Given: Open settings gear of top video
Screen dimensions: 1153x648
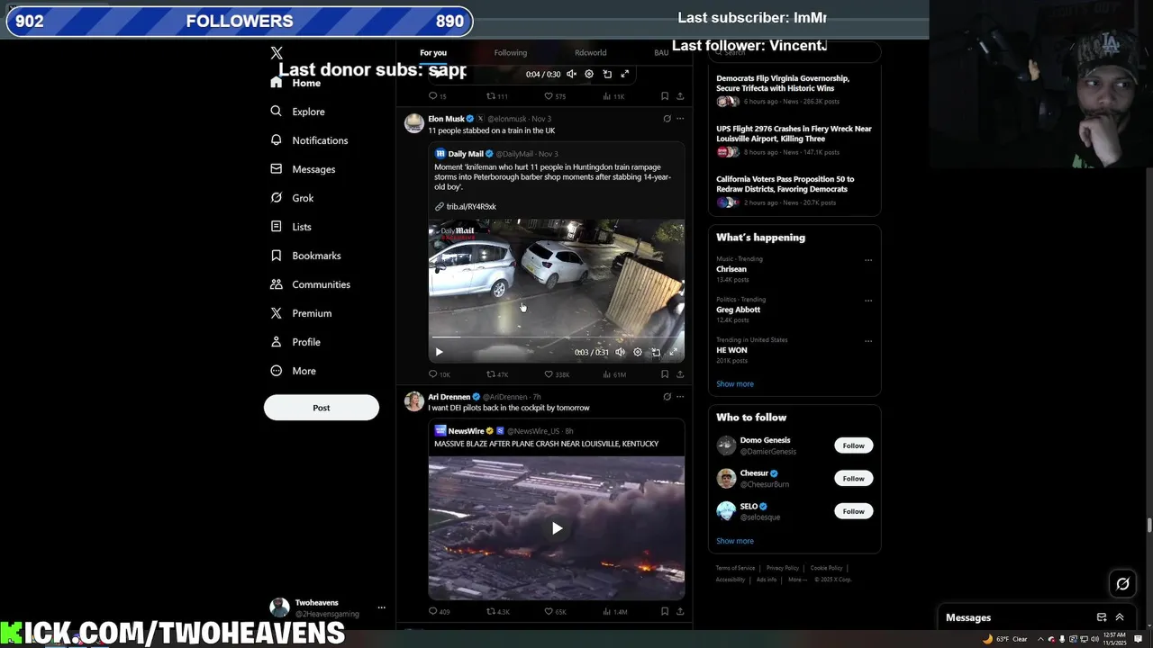Looking at the screenshot, I should [589, 74].
